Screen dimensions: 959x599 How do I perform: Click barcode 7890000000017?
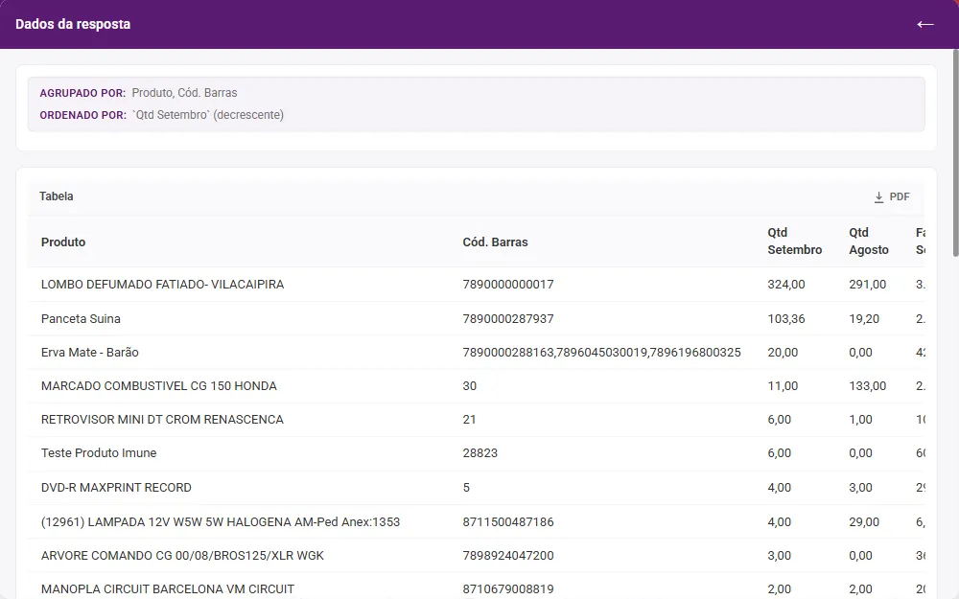(508, 285)
